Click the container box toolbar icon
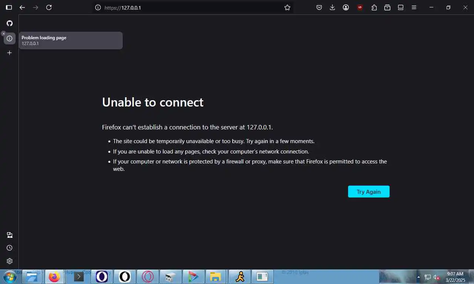Viewport: 474px width, 284px height. tap(387, 7)
